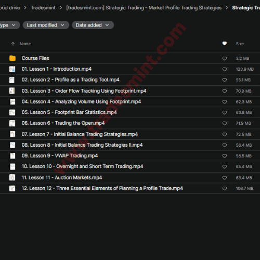Select 05. Lesson 5 - Footprint Bar Statistics.mp4
260x260 pixels.
(x=69, y=112)
